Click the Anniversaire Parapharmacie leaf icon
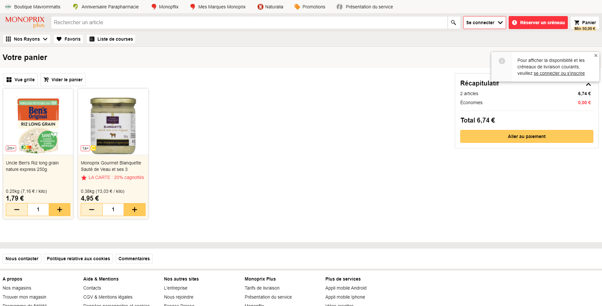This screenshot has width=602, height=306. click(x=76, y=7)
